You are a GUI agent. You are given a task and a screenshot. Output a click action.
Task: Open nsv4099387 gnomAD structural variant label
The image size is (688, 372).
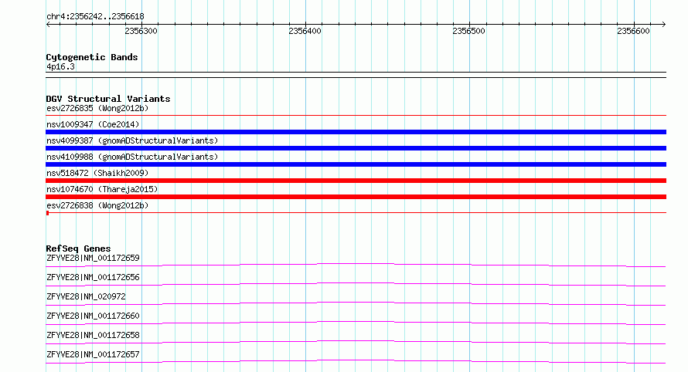coord(132,140)
